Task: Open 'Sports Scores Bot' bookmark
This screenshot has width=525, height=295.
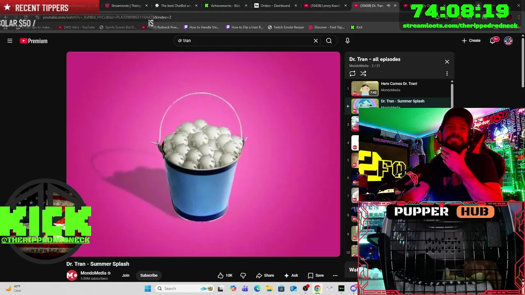Action: point(118,27)
